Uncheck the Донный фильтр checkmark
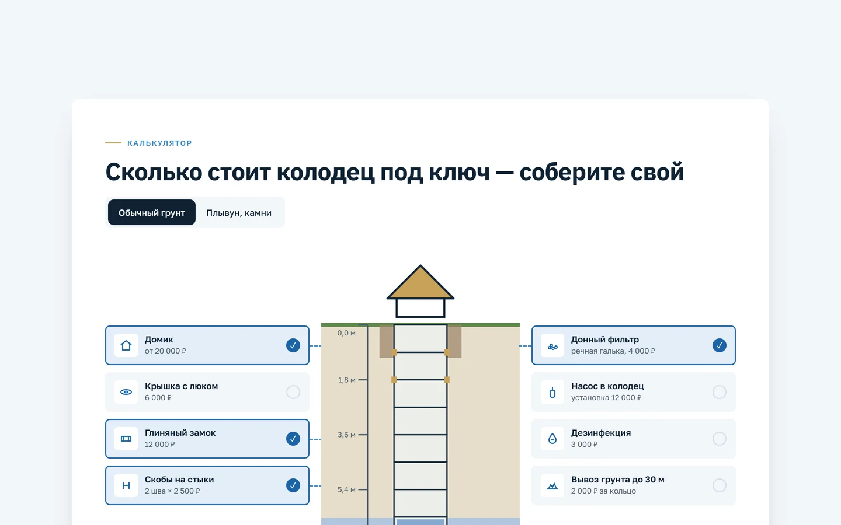 pos(720,345)
